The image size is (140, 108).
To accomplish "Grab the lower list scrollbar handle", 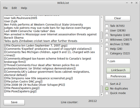I will pos(102,89).
